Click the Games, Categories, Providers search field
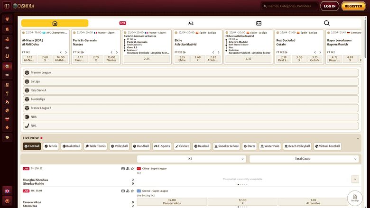 [289, 6]
